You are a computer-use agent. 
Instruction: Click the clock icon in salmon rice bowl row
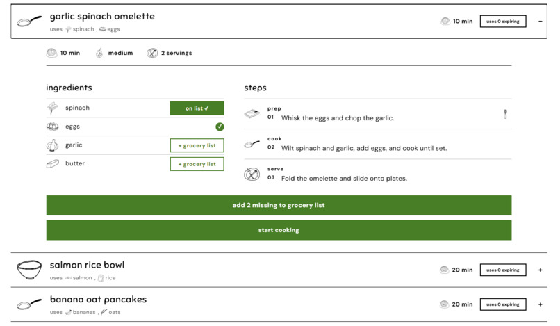click(x=444, y=270)
